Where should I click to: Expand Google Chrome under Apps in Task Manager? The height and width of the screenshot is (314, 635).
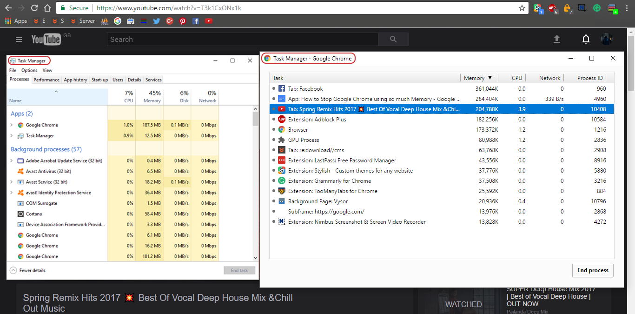point(11,125)
